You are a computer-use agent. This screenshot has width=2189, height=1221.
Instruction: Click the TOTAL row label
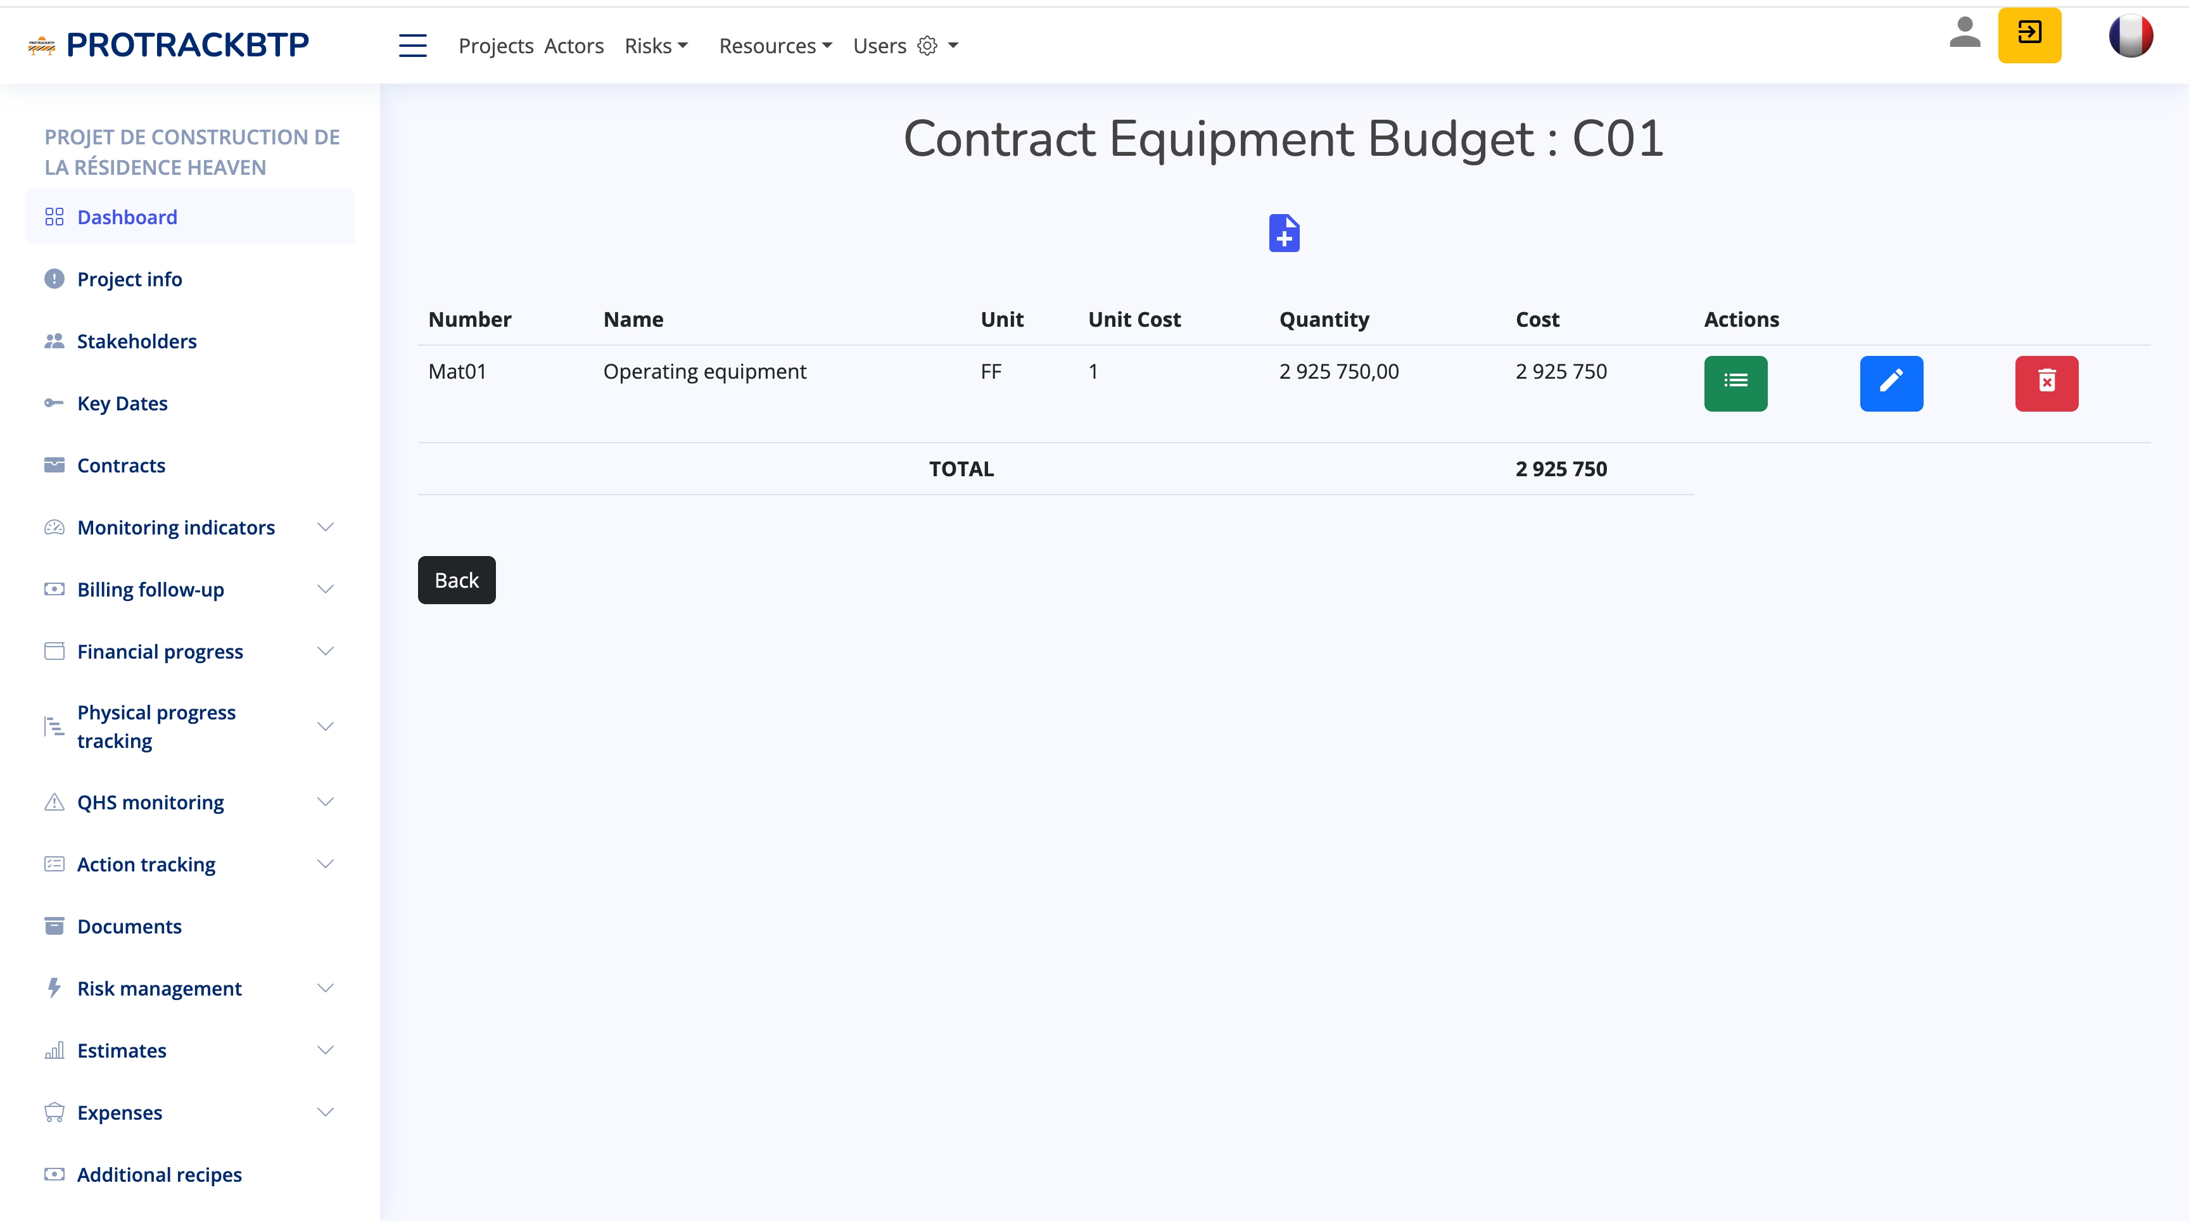[x=961, y=468]
